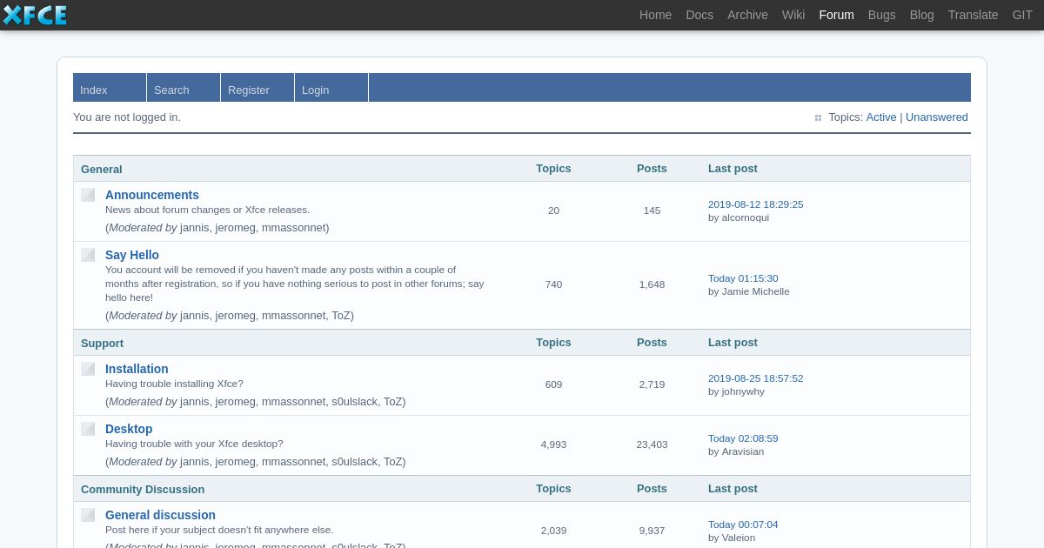Open the Register tab
The height and width of the screenshot is (548, 1044).
258,88
